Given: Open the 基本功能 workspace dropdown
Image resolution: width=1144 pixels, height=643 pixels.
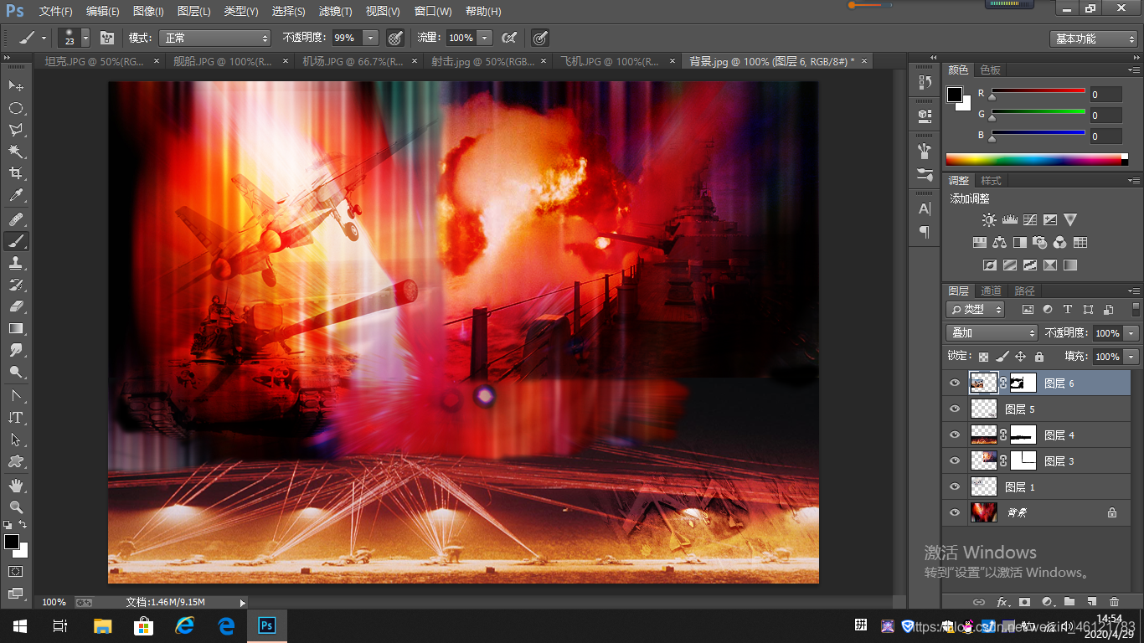Looking at the screenshot, I should (1093, 39).
